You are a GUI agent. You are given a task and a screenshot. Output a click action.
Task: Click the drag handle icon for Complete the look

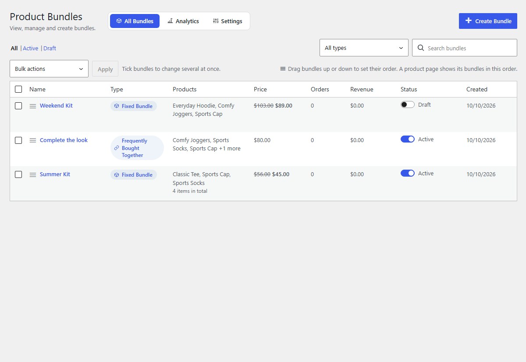click(x=33, y=140)
